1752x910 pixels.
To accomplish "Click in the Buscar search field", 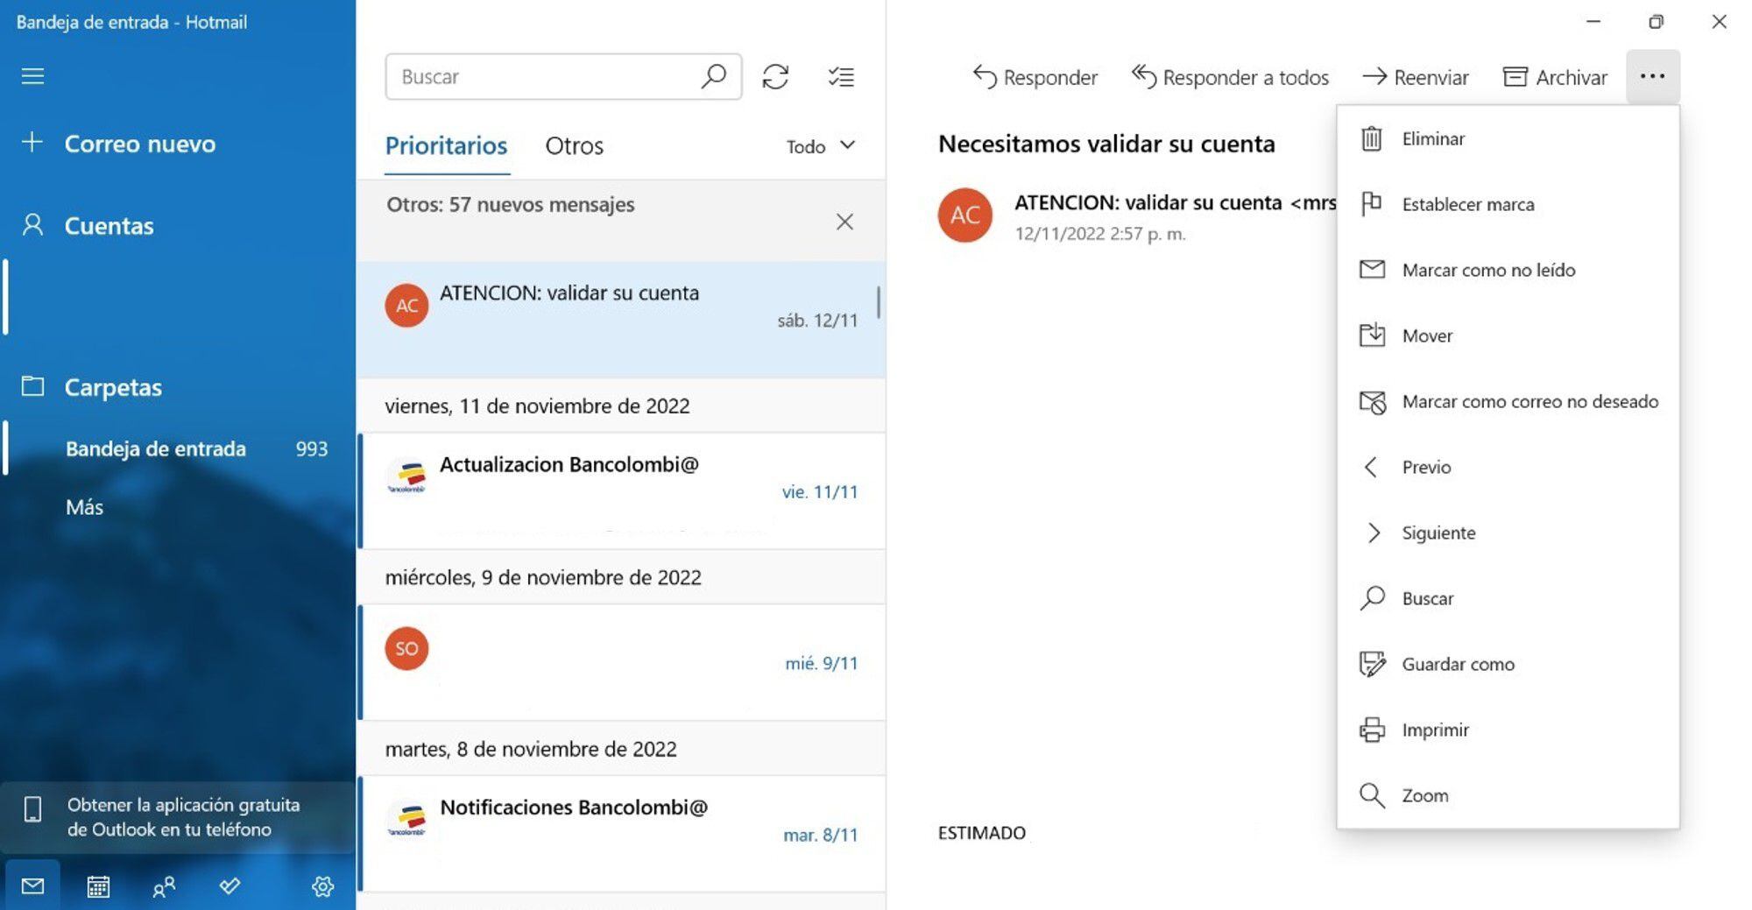I will pyautogui.click(x=543, y=77).
